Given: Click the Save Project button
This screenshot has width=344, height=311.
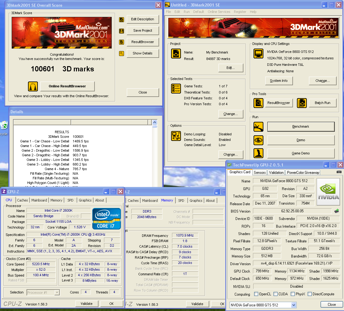Looking at the screenshot, I should tap(142, 30).
